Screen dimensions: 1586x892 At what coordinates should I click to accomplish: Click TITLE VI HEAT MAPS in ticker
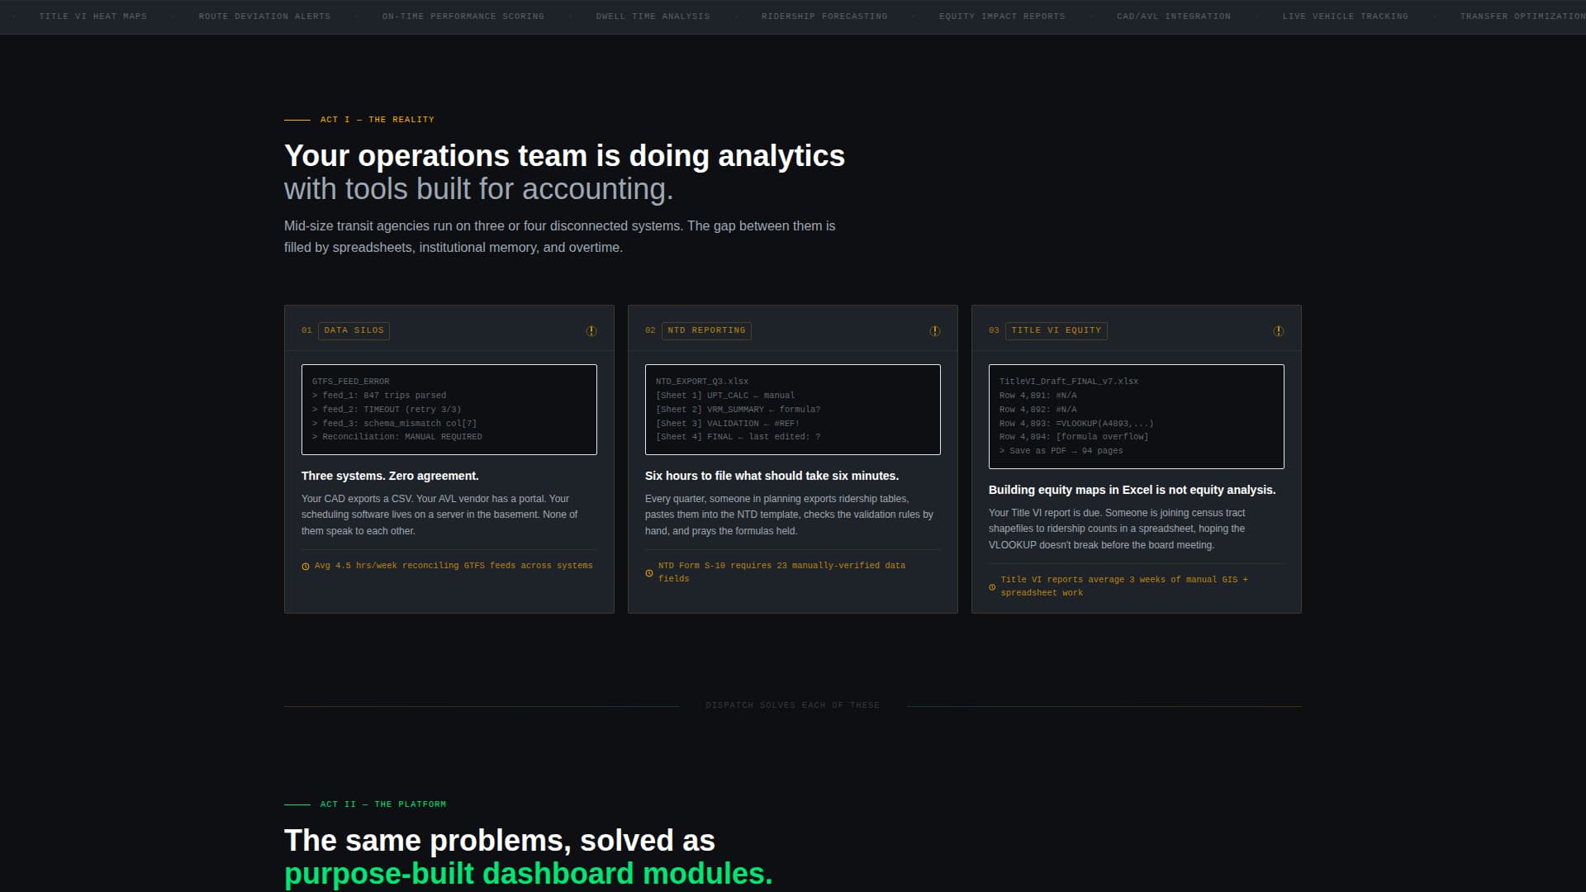pyautogui.click(x=93, y=17)
